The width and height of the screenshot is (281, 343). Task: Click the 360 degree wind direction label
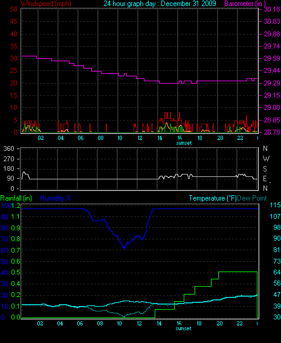[8, 148]
